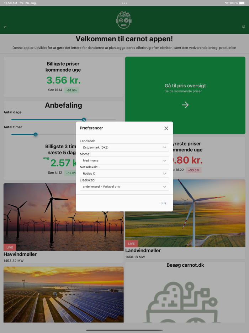Click the Antal dage slider handle at 5
249x333 pixels.
point(84,120)
